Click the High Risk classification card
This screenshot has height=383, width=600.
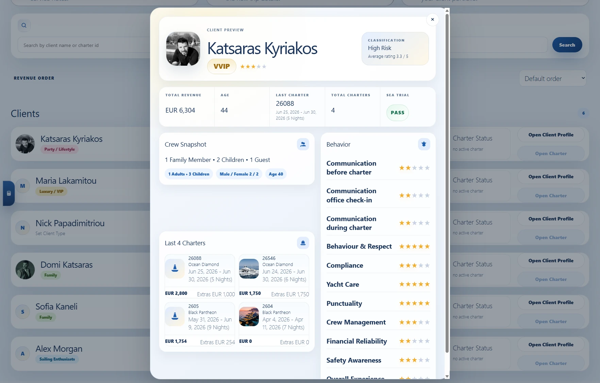pyautogui.click(x=395, y=48)
